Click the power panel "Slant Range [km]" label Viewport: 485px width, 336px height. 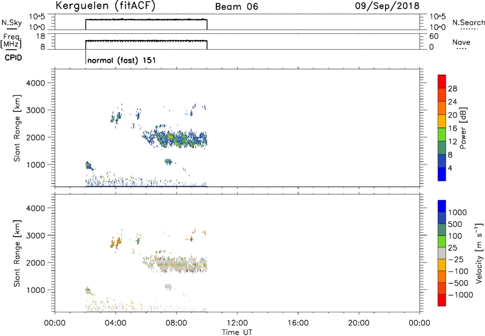pos(17,128)
